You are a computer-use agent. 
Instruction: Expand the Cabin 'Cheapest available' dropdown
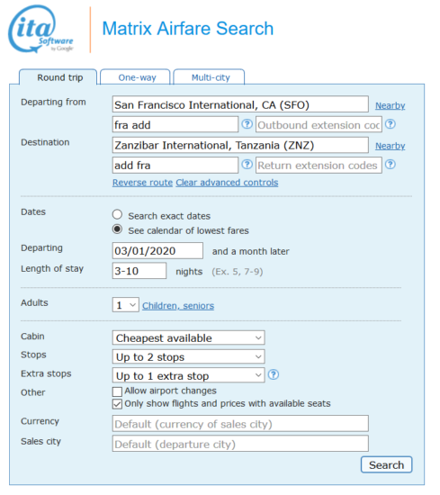188,337
